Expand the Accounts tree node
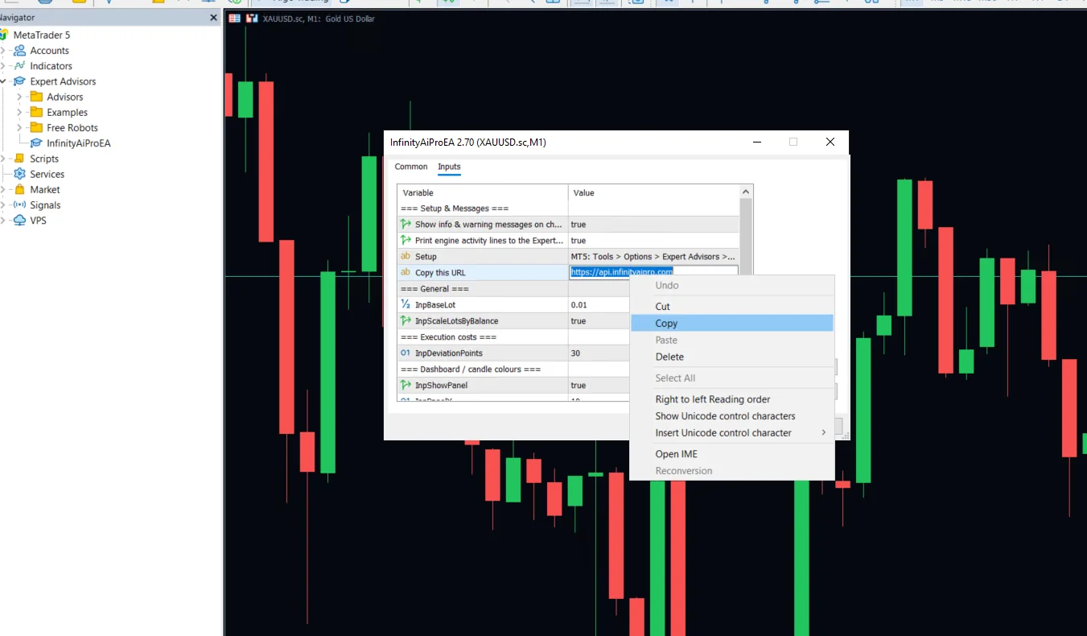This screenshot has height=636, width=1087. point(3,51)
